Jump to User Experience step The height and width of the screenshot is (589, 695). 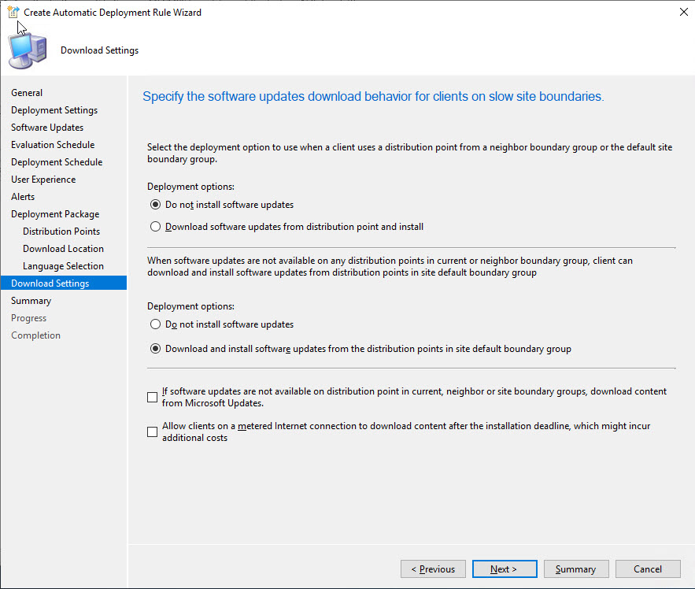43,180
